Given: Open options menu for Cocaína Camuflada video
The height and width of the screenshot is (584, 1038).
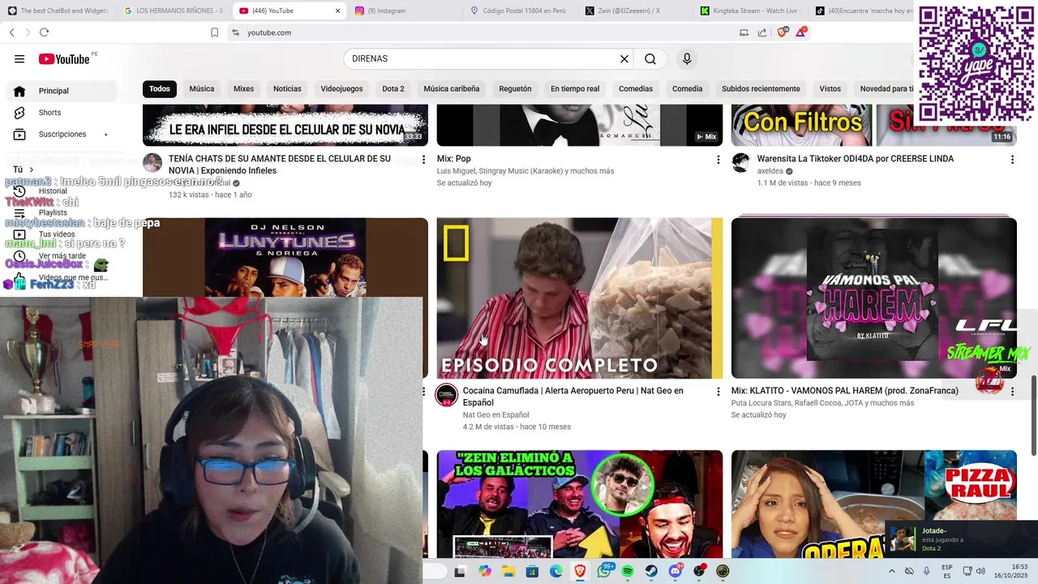Looking at the screenshot, I should click(x=718, y=392).
